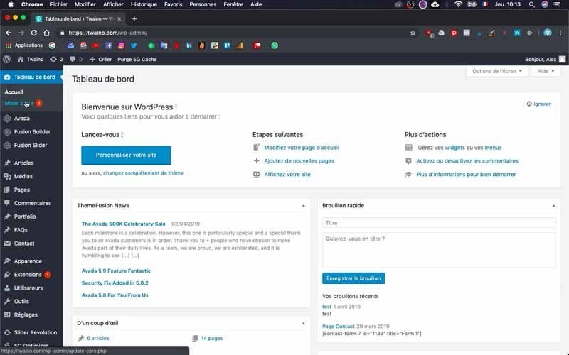Screen dimensions: 569x355
Task: Open Bonjour, Alex account menu
Action: click(x=545, y=59)
